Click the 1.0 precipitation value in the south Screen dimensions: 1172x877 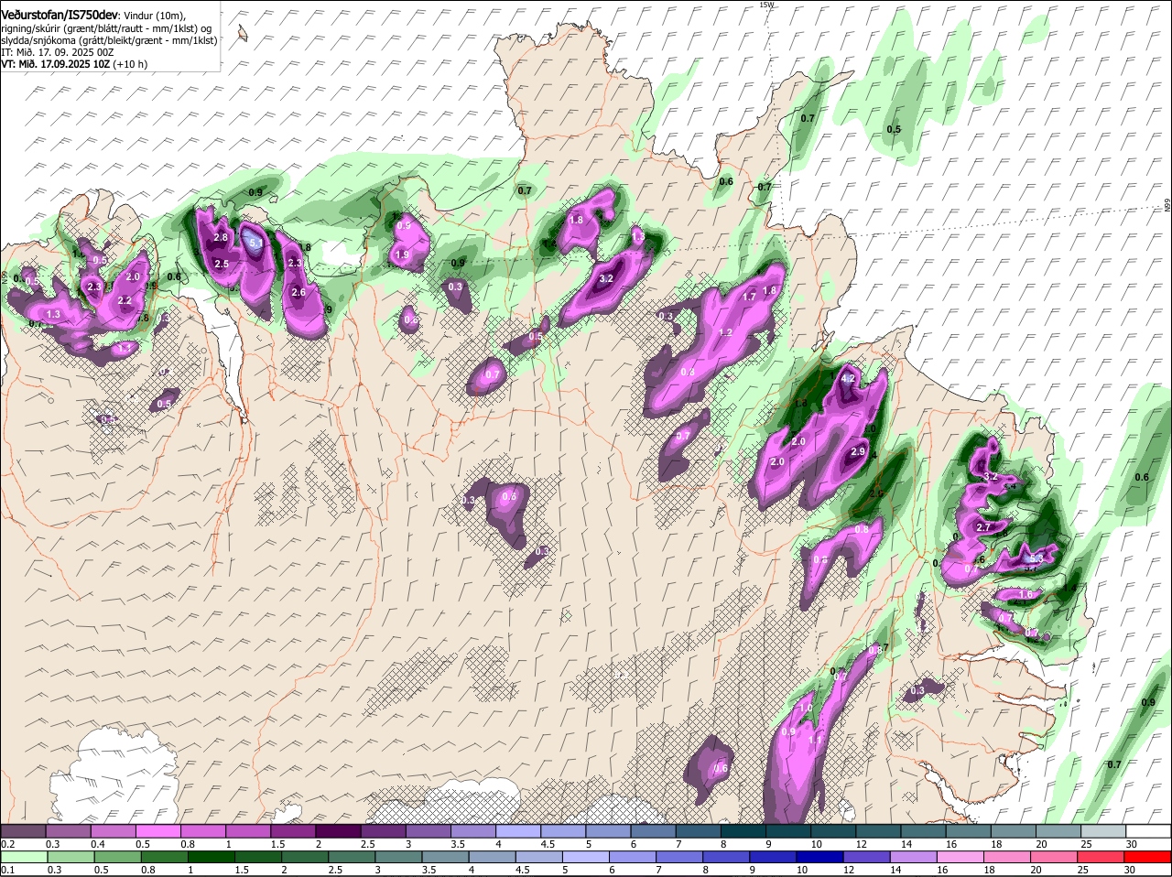click(806, 709)
